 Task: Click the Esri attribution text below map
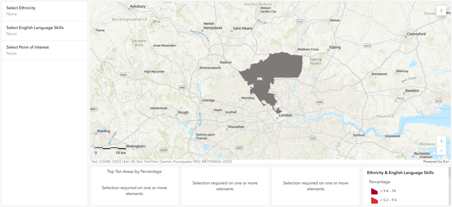point(162,162)
